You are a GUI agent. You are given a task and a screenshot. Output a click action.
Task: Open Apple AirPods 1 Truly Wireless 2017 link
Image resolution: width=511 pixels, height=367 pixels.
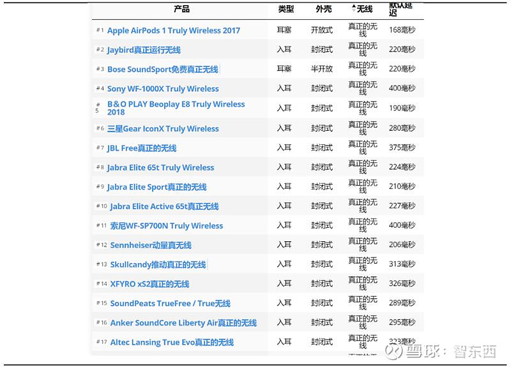pos(174,30)
